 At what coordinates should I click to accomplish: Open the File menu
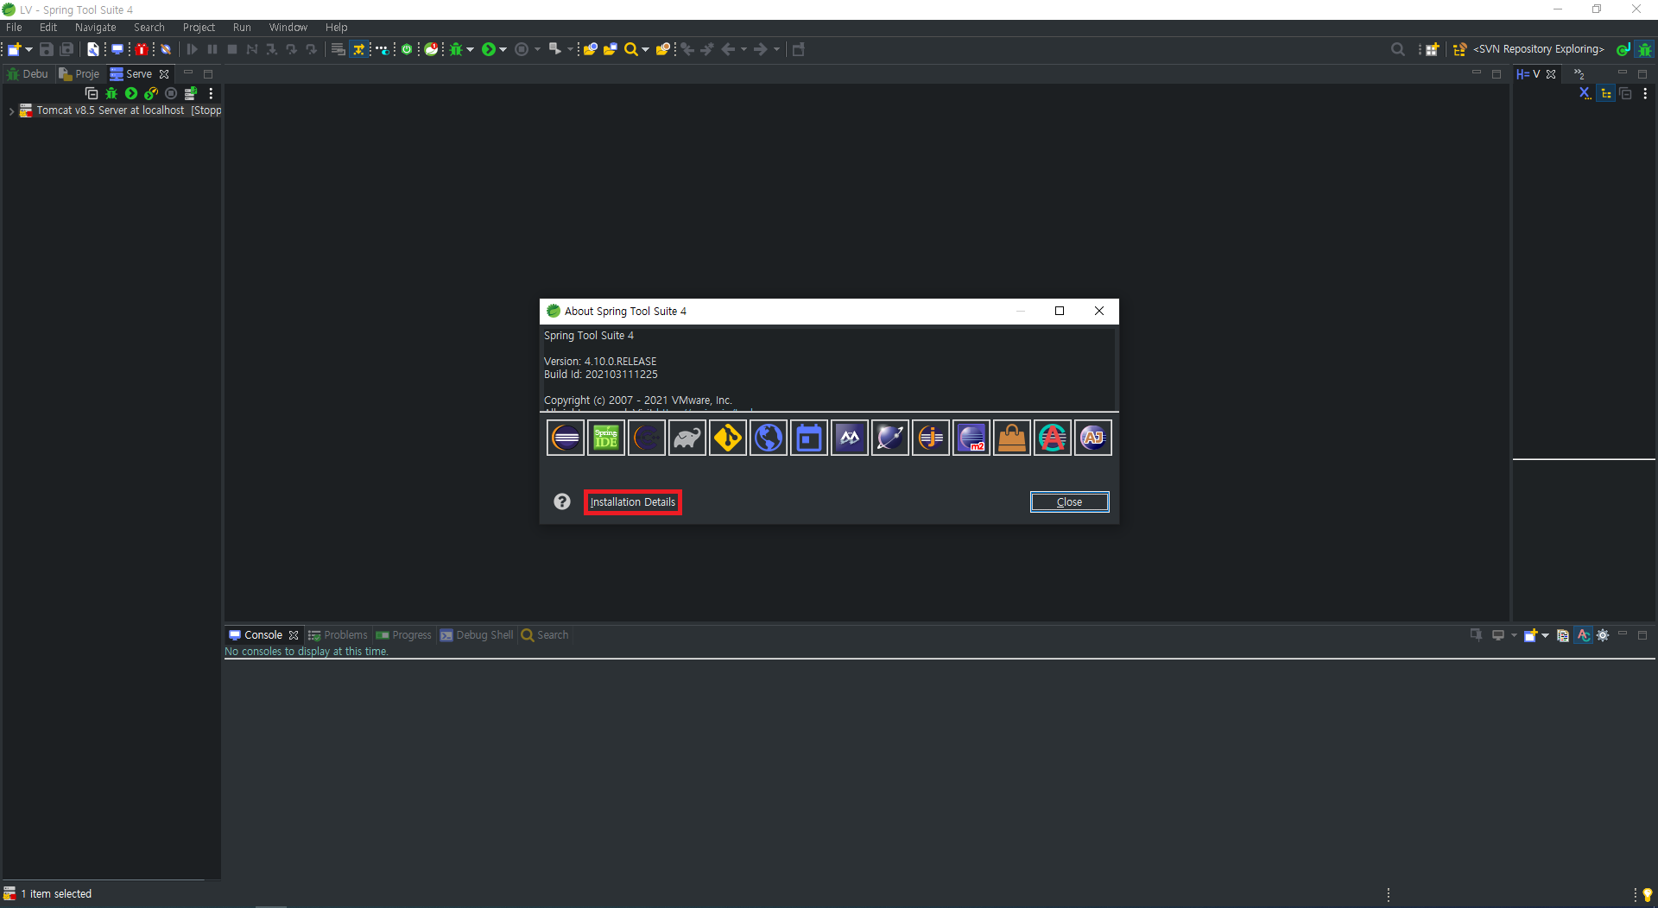tap(14, 28)
